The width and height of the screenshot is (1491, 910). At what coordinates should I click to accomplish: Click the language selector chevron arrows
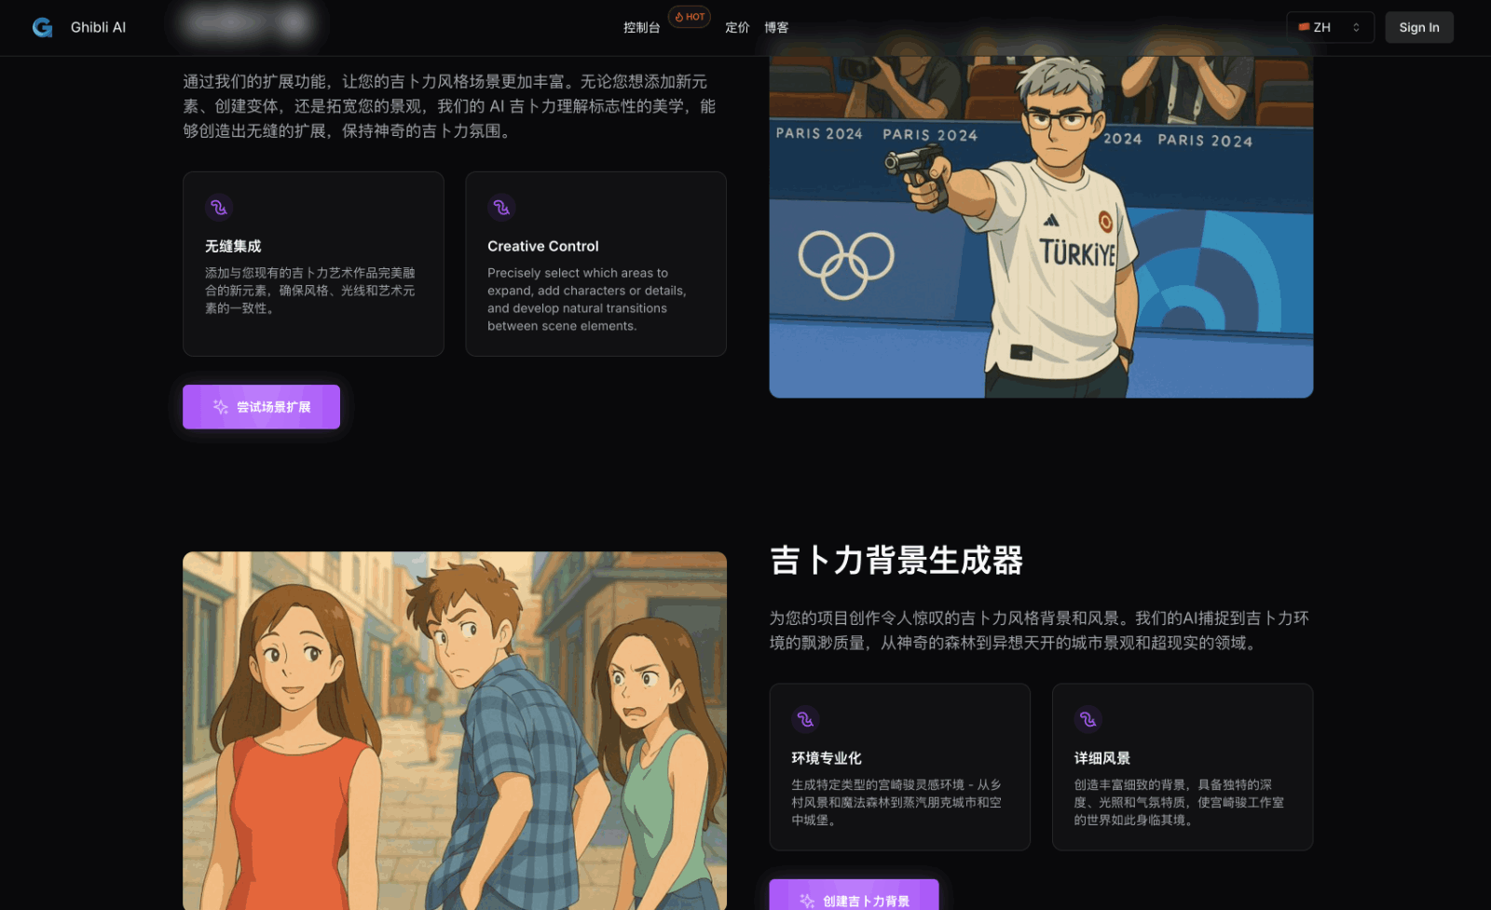pos(1356,28)
